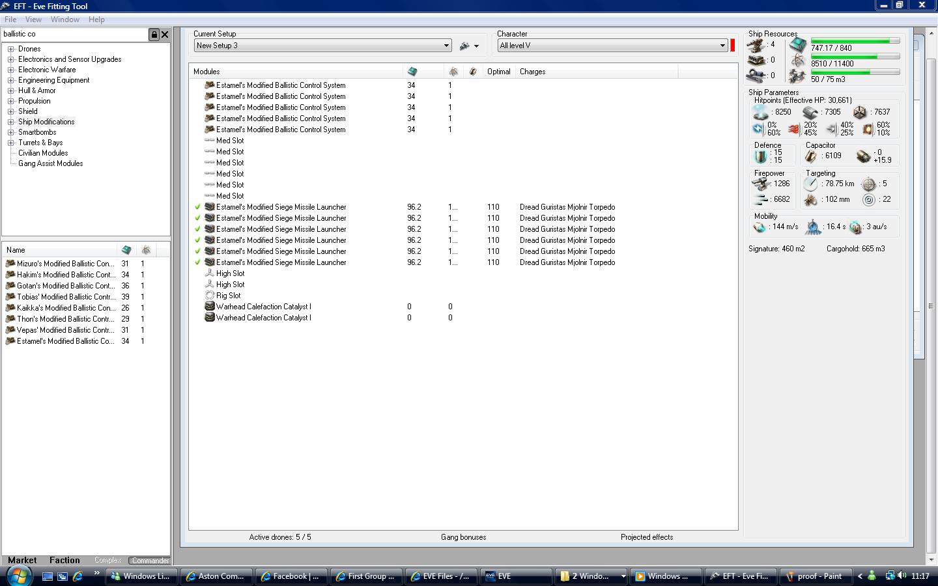The height and width of the screenshot is (586, 938).
Task: Click the armor hitpoints icon beside 7305
Action: [810, 112]
